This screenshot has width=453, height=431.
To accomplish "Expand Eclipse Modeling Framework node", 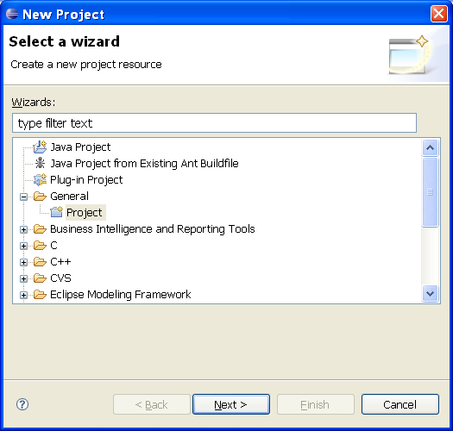I will click(23, 296).
